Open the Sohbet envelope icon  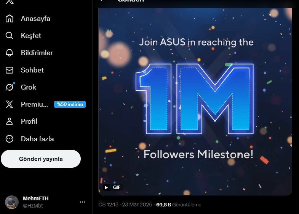10,70
